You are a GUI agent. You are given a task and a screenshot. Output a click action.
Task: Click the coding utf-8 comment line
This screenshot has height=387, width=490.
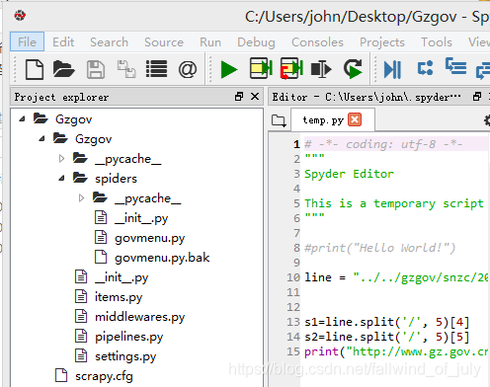pos(383,144)
